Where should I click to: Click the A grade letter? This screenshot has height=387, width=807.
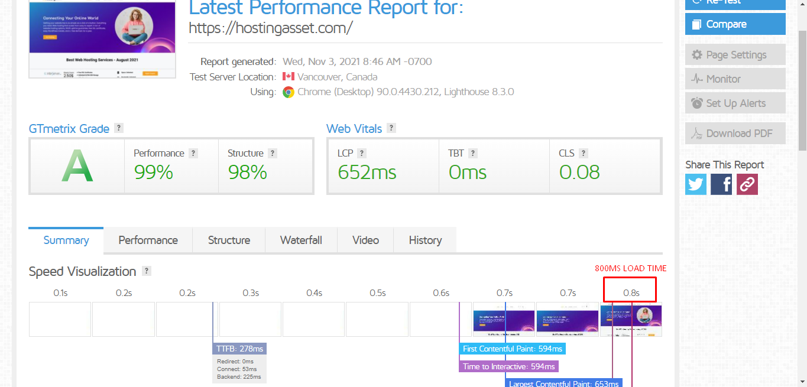77,166
